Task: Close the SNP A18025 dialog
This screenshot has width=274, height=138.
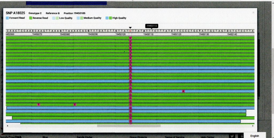Action: (x=253, y=12)
